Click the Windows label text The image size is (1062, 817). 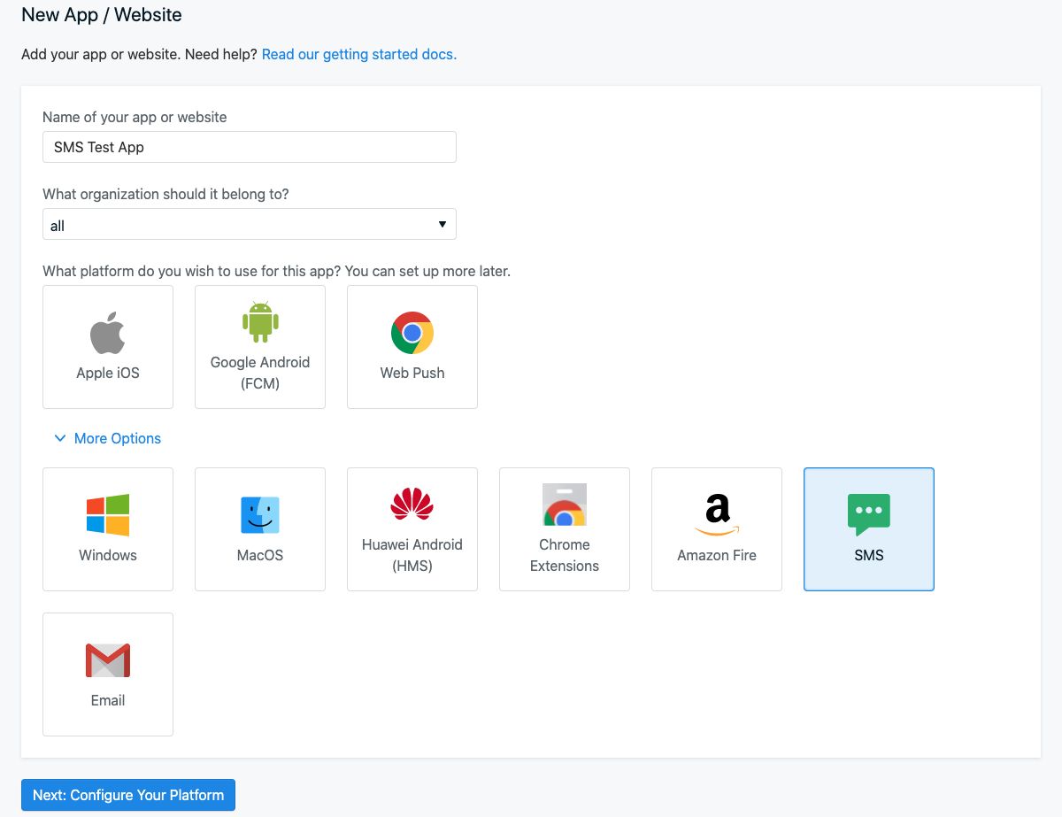pyautogui.click(x=108, y=555)
